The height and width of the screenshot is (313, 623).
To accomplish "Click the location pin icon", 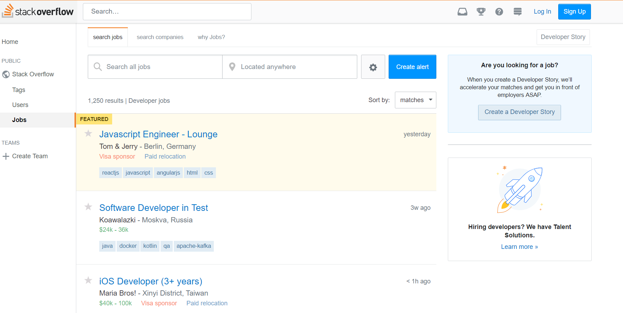I will (x=232, y=67).
